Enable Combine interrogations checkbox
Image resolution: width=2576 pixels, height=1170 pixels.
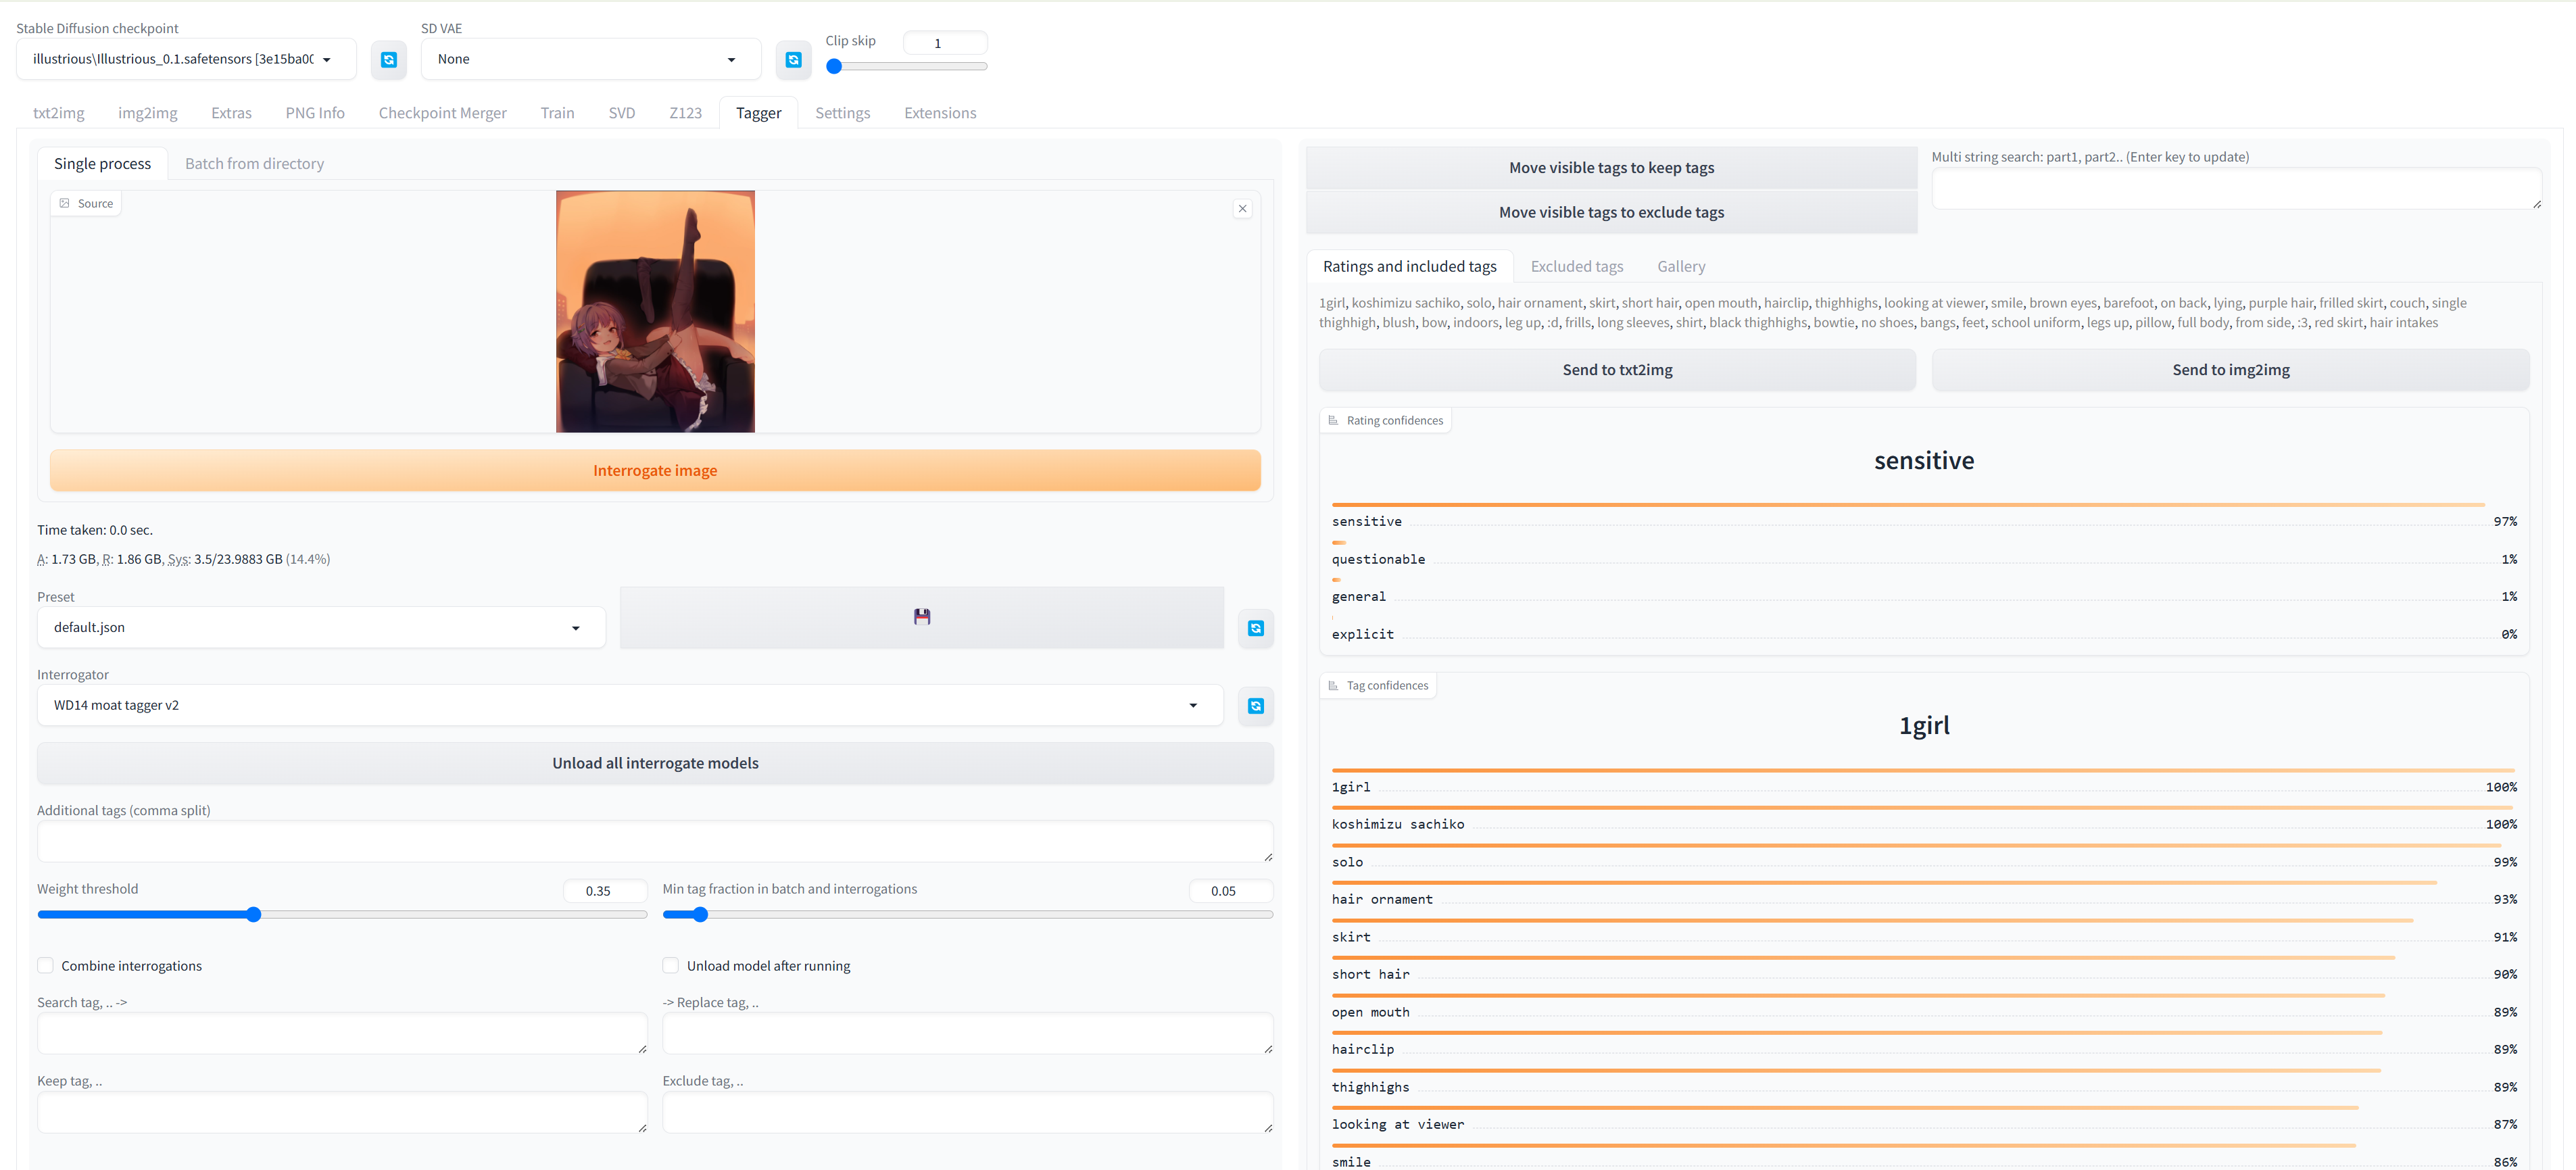46,966
